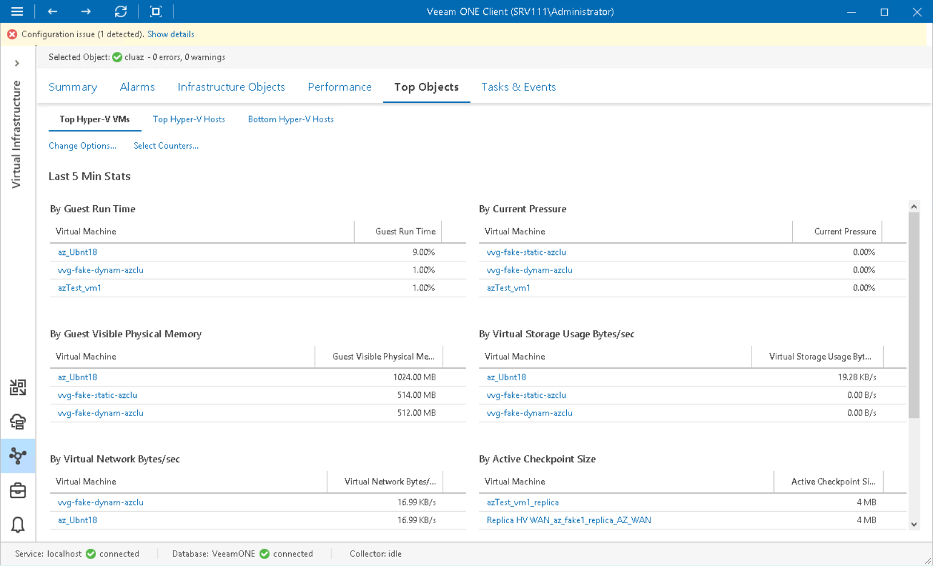The height and width of the screenshot is (566, 933).
Task: Click the green check beside cluaz
Action: (x=117, y=57)
